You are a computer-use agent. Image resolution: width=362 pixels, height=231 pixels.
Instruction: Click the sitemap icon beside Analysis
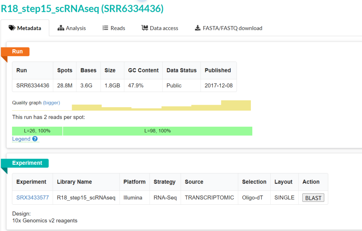(61, 28)
